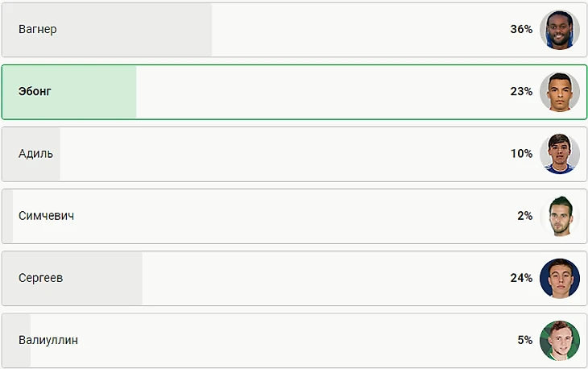Viewport: 588px width, 369px height.
Task: Pick the Симчевич name text
Action: (x=47, y=216)
